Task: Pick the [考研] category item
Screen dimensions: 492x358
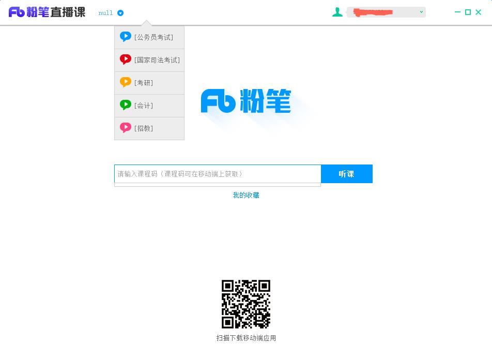Action: 149,83
